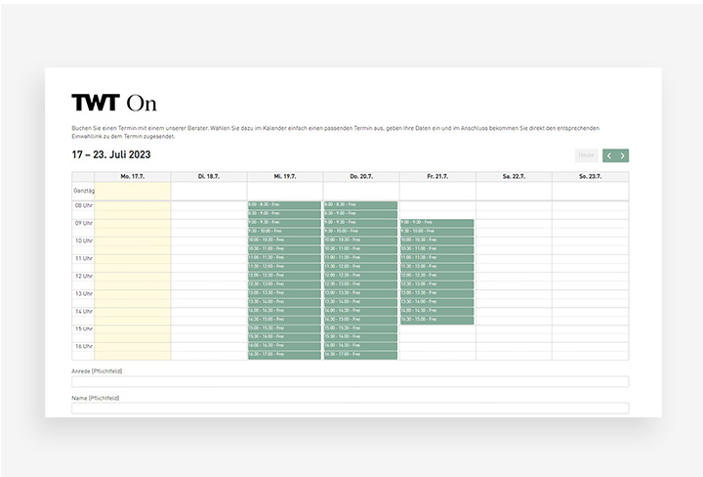703x477 pixels.
Task: Focus the Name required input field
Action: click(351, 408)
